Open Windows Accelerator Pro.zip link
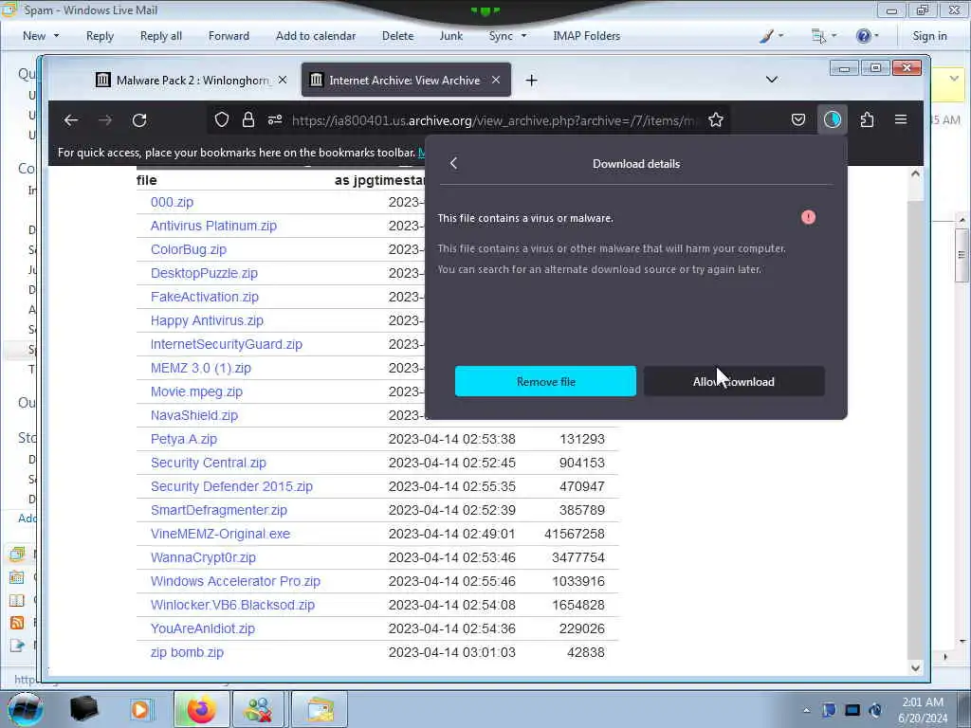 [x=235, y=581]
